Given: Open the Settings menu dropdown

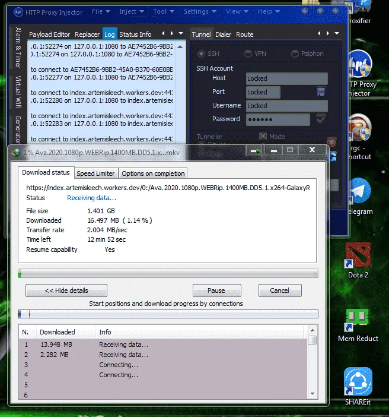Looking at the screenshot, I should coord(200,11).
